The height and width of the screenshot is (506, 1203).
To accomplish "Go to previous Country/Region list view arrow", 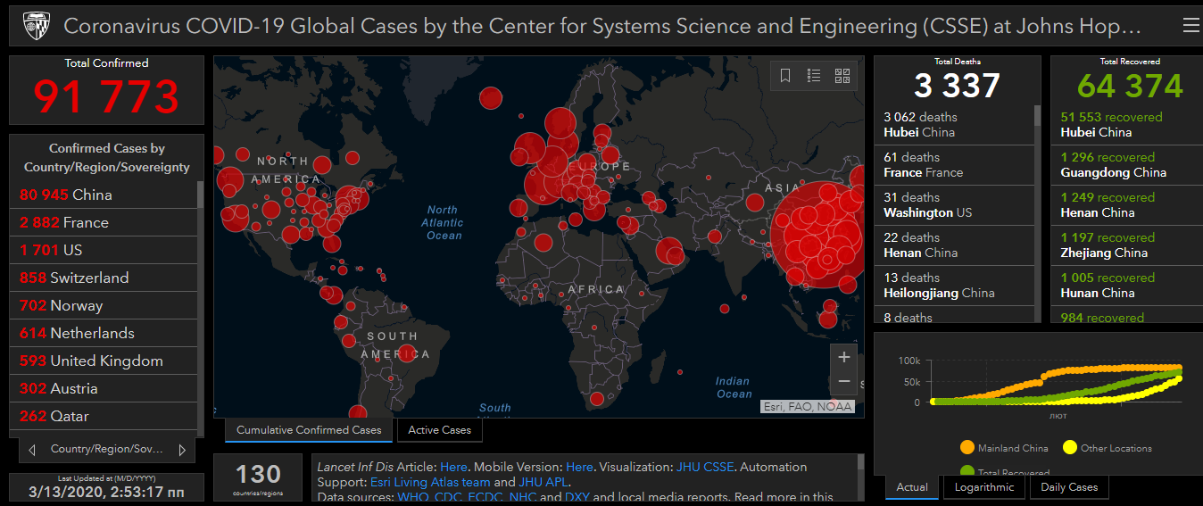I will (32, 450).
